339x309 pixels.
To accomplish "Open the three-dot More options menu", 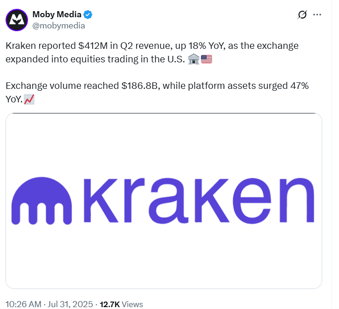I will click(317, 15).
